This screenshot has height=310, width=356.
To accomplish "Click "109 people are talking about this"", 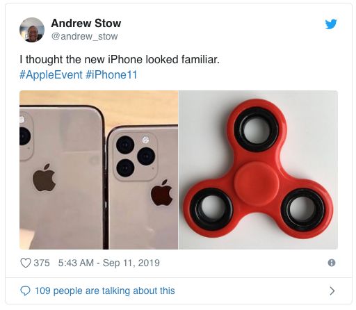I will coord(105,291).
